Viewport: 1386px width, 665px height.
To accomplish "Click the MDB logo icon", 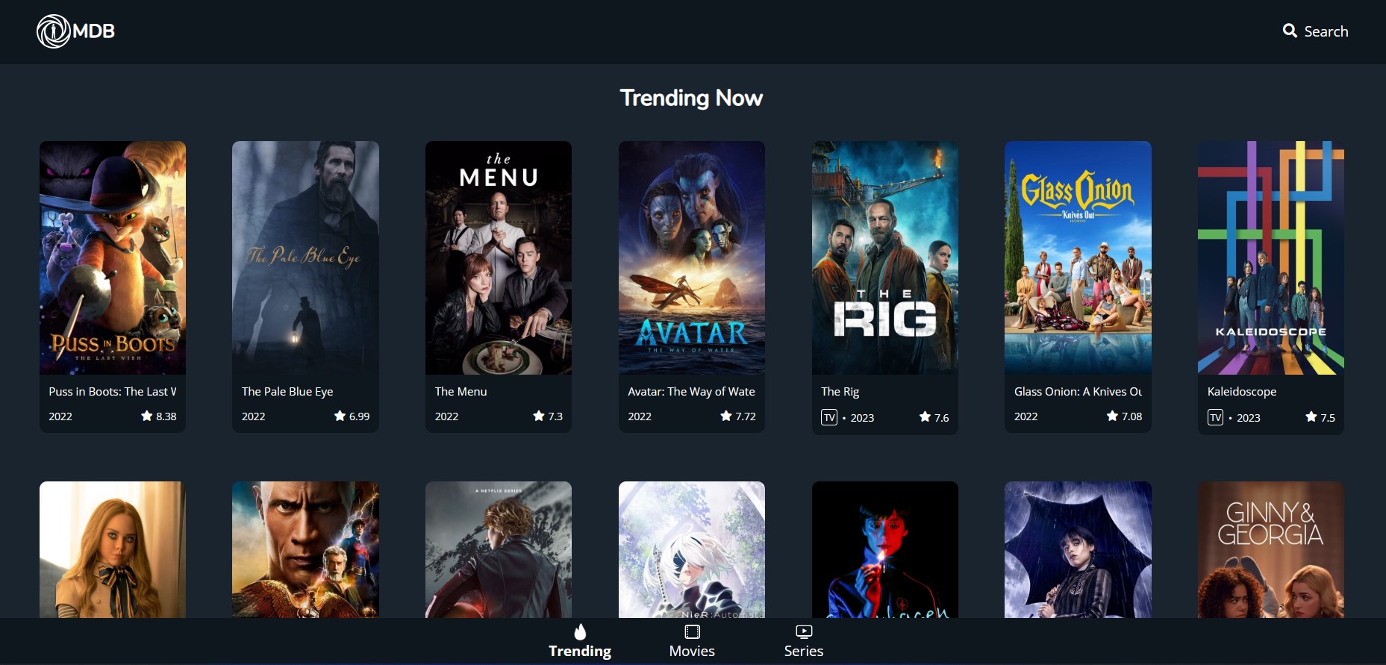I will coord(54,31).
